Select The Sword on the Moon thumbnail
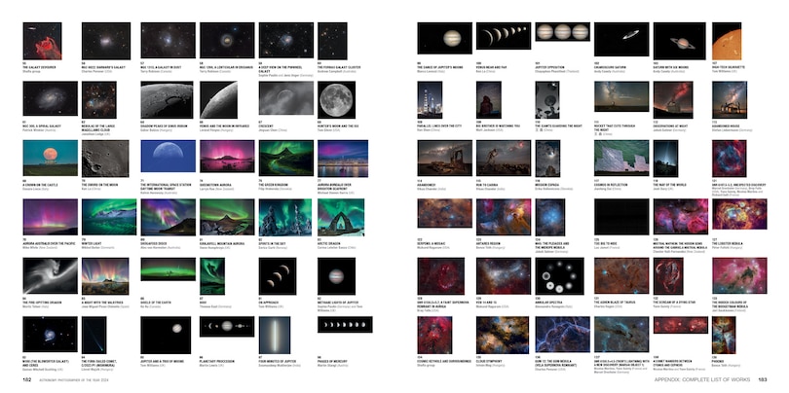789x393 pixels. tap(105, 159)
